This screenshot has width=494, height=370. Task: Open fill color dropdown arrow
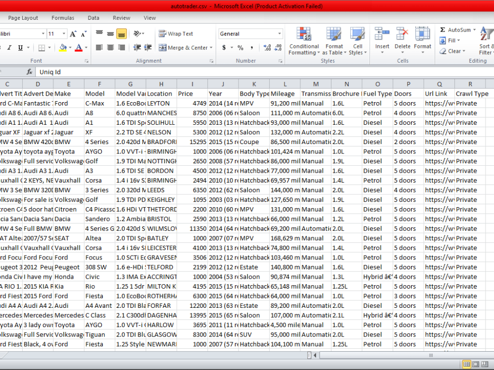click(x=70, y=48)
